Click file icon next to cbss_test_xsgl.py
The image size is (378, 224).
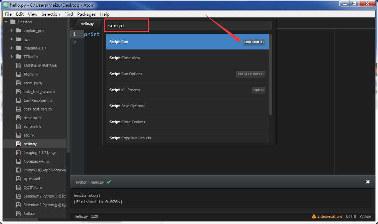click(18, 109)
